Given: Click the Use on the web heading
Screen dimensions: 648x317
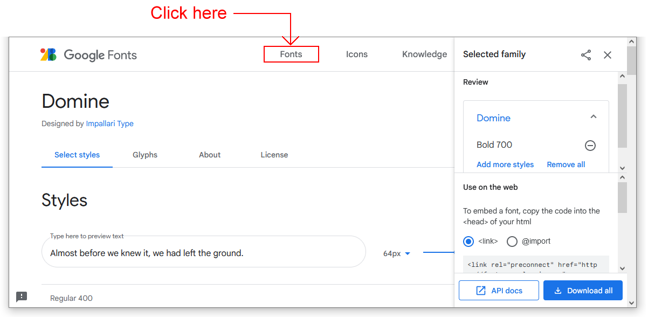Looking at the screenshot, I should tap(490, 187).
